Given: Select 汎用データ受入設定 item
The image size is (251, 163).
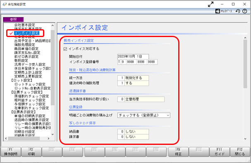Looking at the screenshot, I should tap(30, 65).
